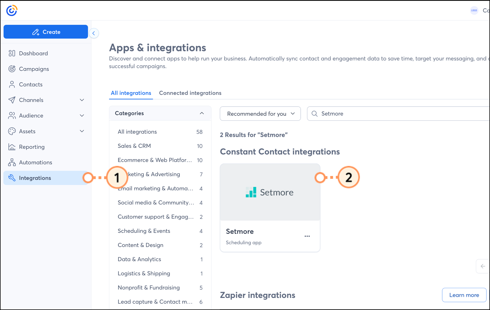This screenshot has height=310, width=490.
Task: Collapse the Categories panel
Action: coord(202,113)
